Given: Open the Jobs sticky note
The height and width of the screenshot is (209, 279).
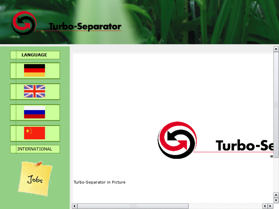Looking at the screenshot, I should (35, 179).
